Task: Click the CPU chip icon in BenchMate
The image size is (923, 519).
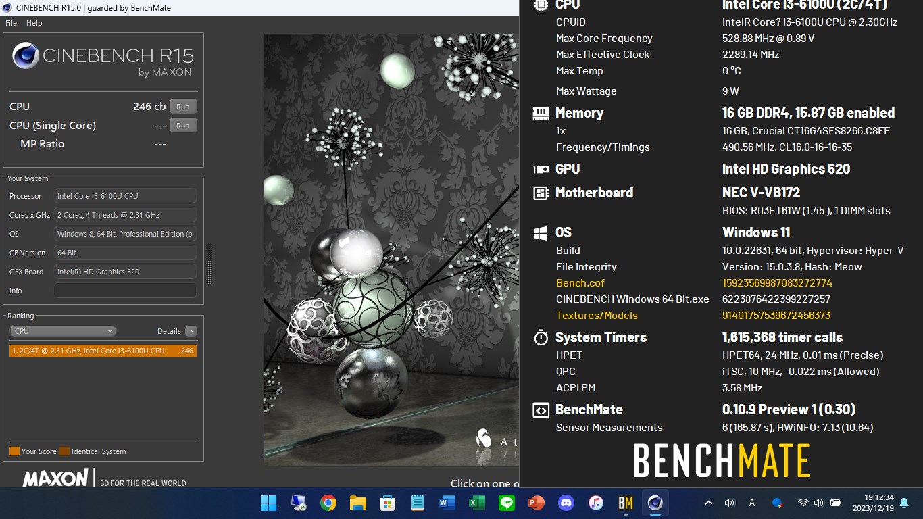Action: click(x=541, y=5)
